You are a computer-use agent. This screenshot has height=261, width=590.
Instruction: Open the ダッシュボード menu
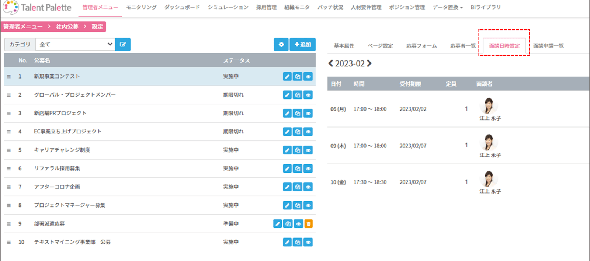[182, 7]
